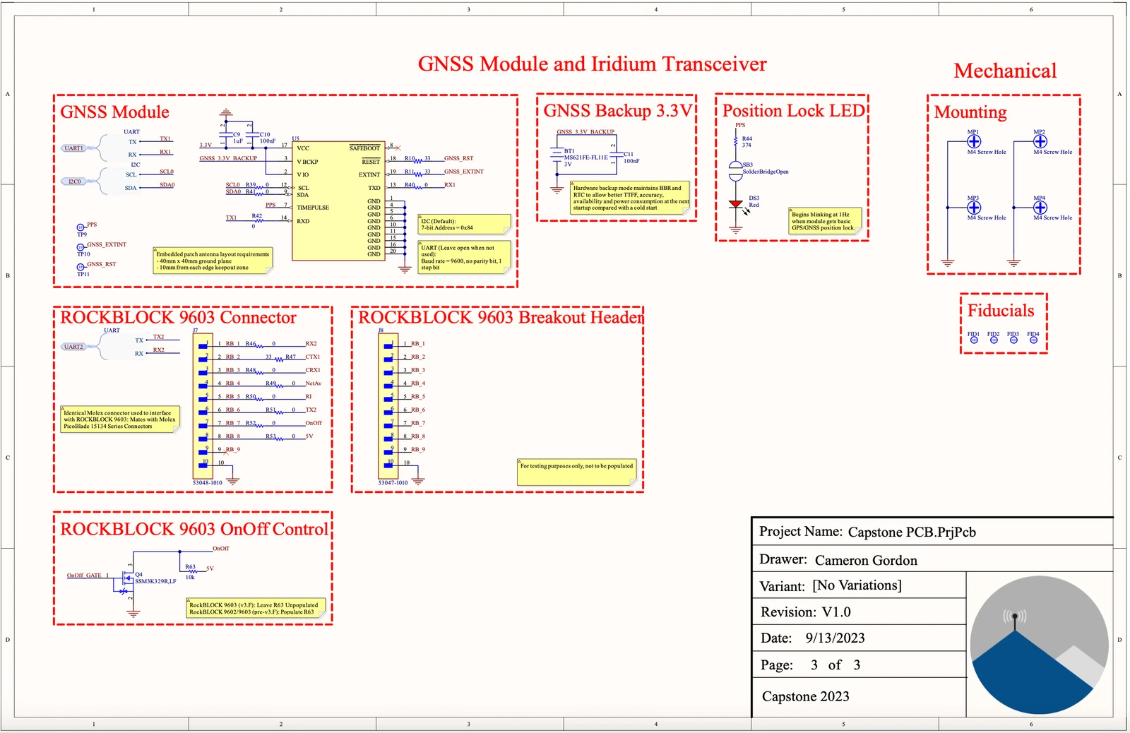The image size is (1130, 733).
Task: Click the MS621FE-FL11E battery part label
Action: coord(585,157)
